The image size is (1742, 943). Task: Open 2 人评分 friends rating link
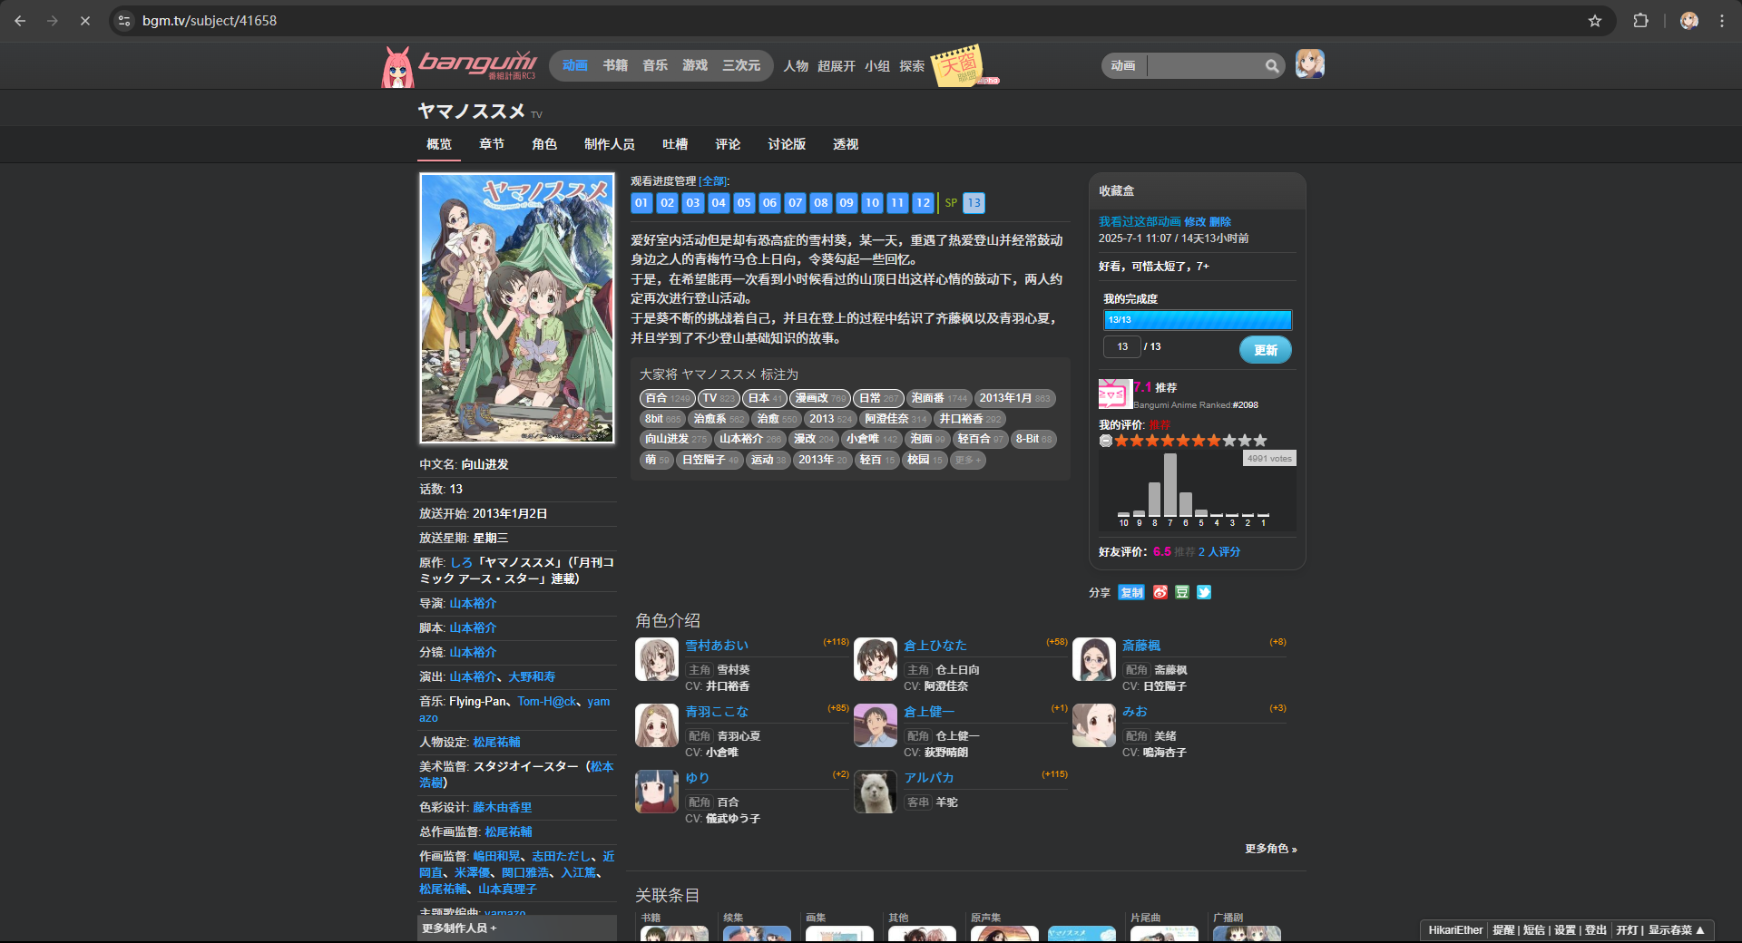coord(1219,551)
